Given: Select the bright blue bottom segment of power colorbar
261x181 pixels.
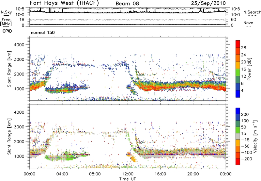Looking at the screenshot, I should coord(238,94).
